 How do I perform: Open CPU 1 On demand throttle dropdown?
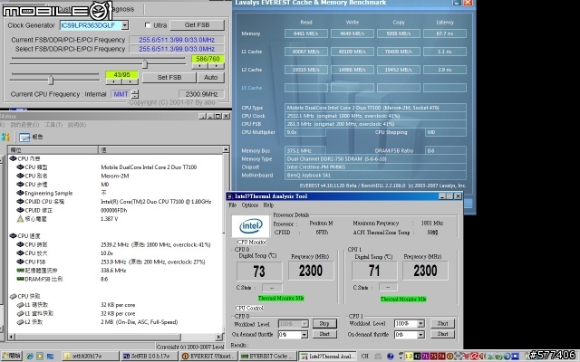coord(420,335)
